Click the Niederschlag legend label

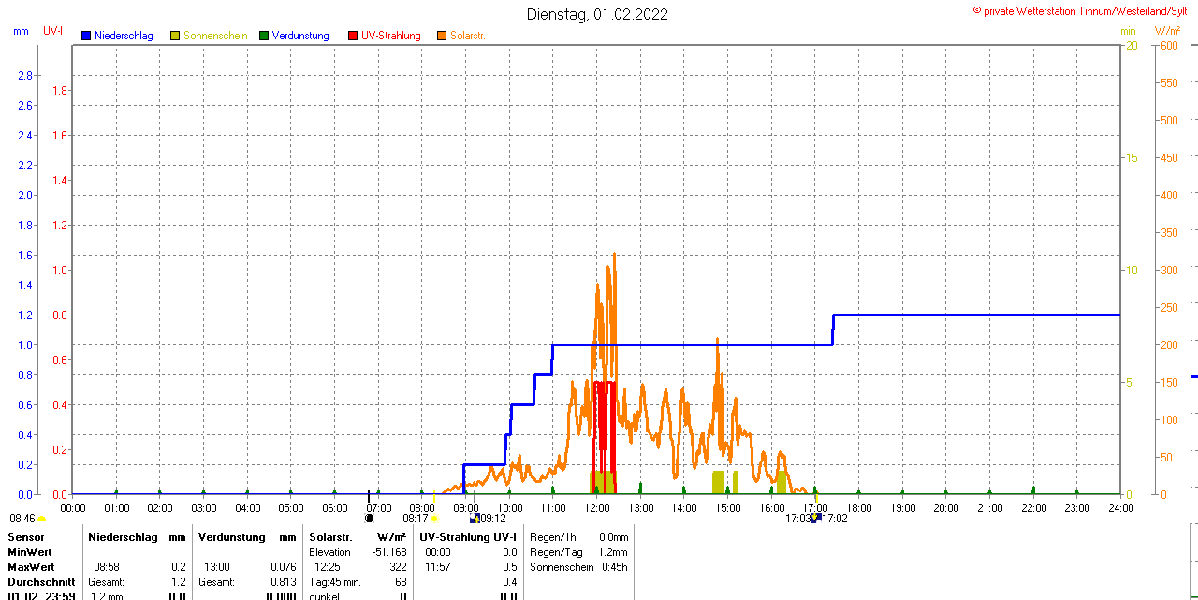[x=124, y=36]
